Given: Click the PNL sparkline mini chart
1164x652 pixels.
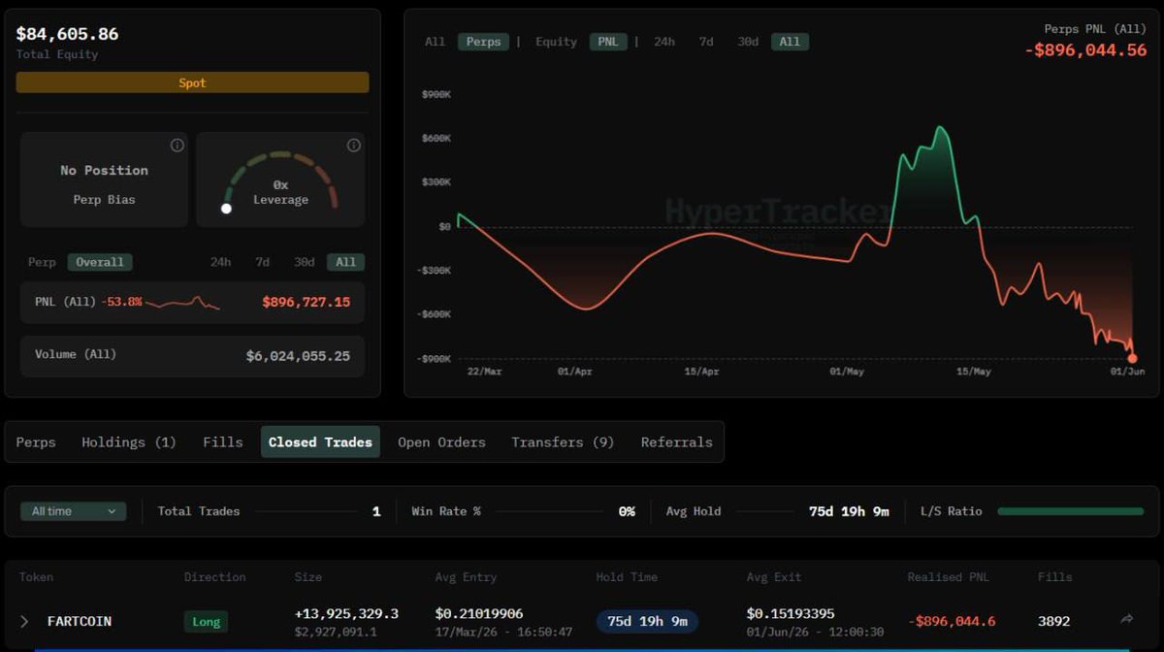Looking at the screenshot, I should tap(182, 303).
